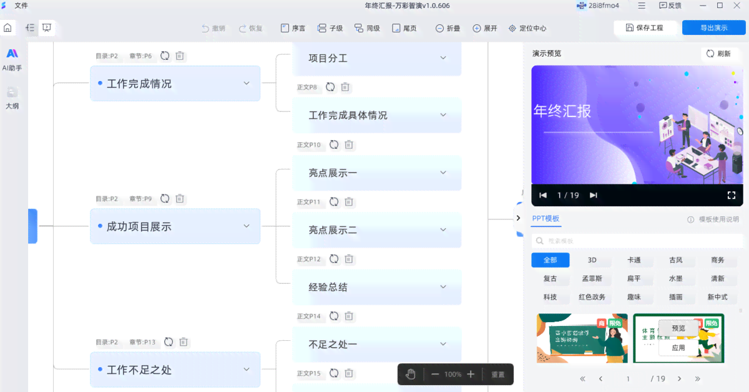Undo with the 撤销 button
The image size is (749, 392).
pos(213,28)
